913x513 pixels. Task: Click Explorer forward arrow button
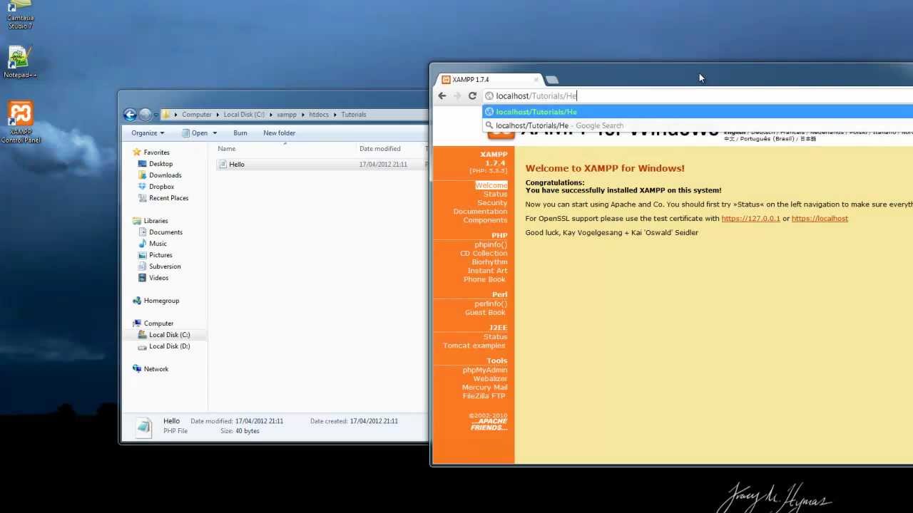(x=146, y=114)
